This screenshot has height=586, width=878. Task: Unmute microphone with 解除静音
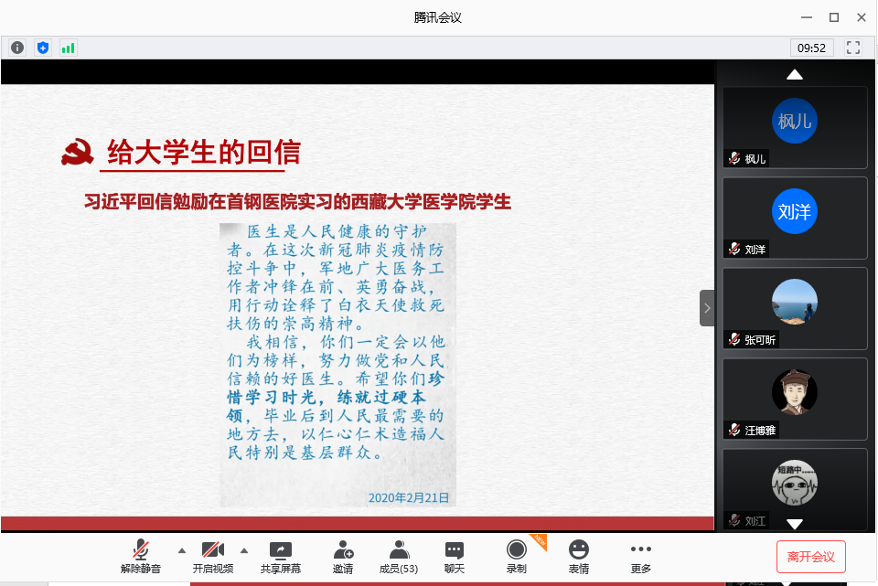140,557
